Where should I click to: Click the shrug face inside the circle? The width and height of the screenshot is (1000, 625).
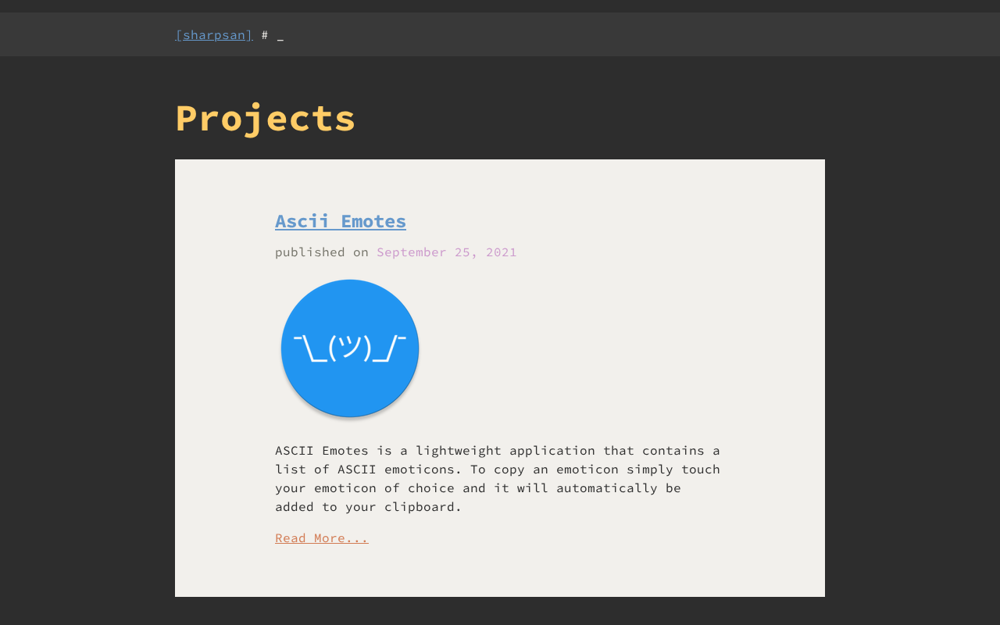coord(350,348)
